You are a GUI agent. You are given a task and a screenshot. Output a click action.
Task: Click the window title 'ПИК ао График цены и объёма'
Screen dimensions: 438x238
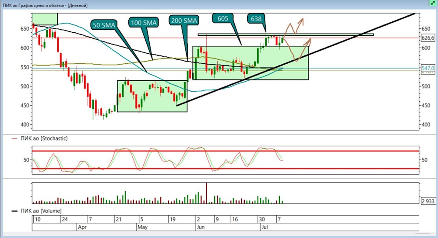click(x=33, y=5)
